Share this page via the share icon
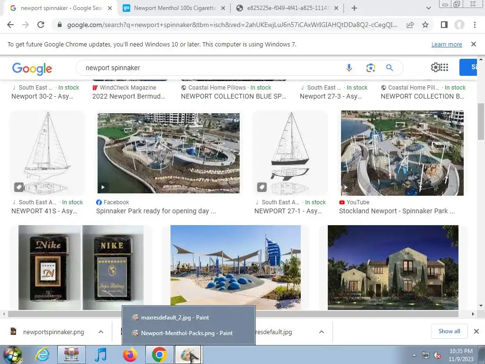The image size is (485, 364). (x=410, y=25)
